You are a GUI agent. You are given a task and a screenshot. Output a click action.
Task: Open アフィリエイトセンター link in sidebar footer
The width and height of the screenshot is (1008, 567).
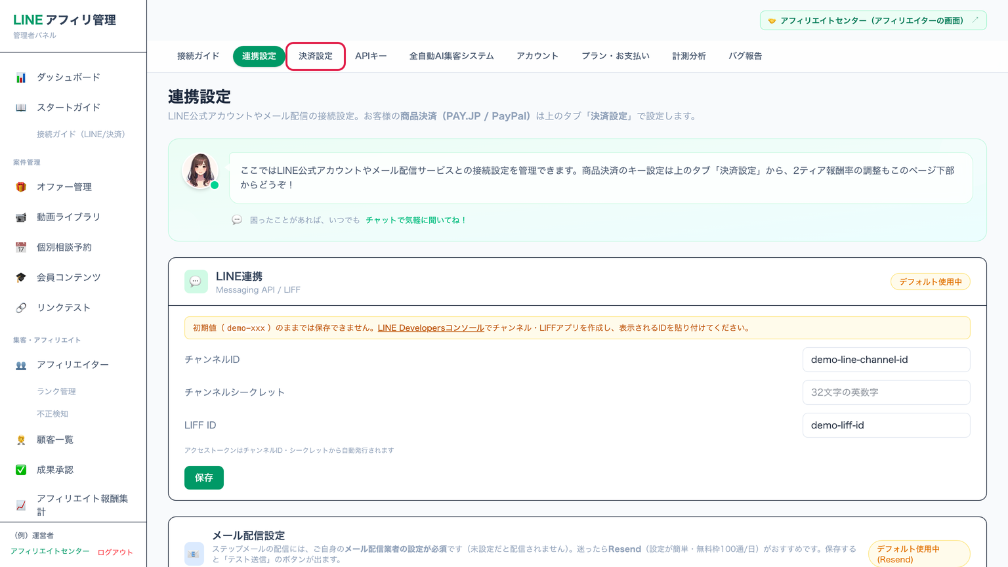pos(50,551)
